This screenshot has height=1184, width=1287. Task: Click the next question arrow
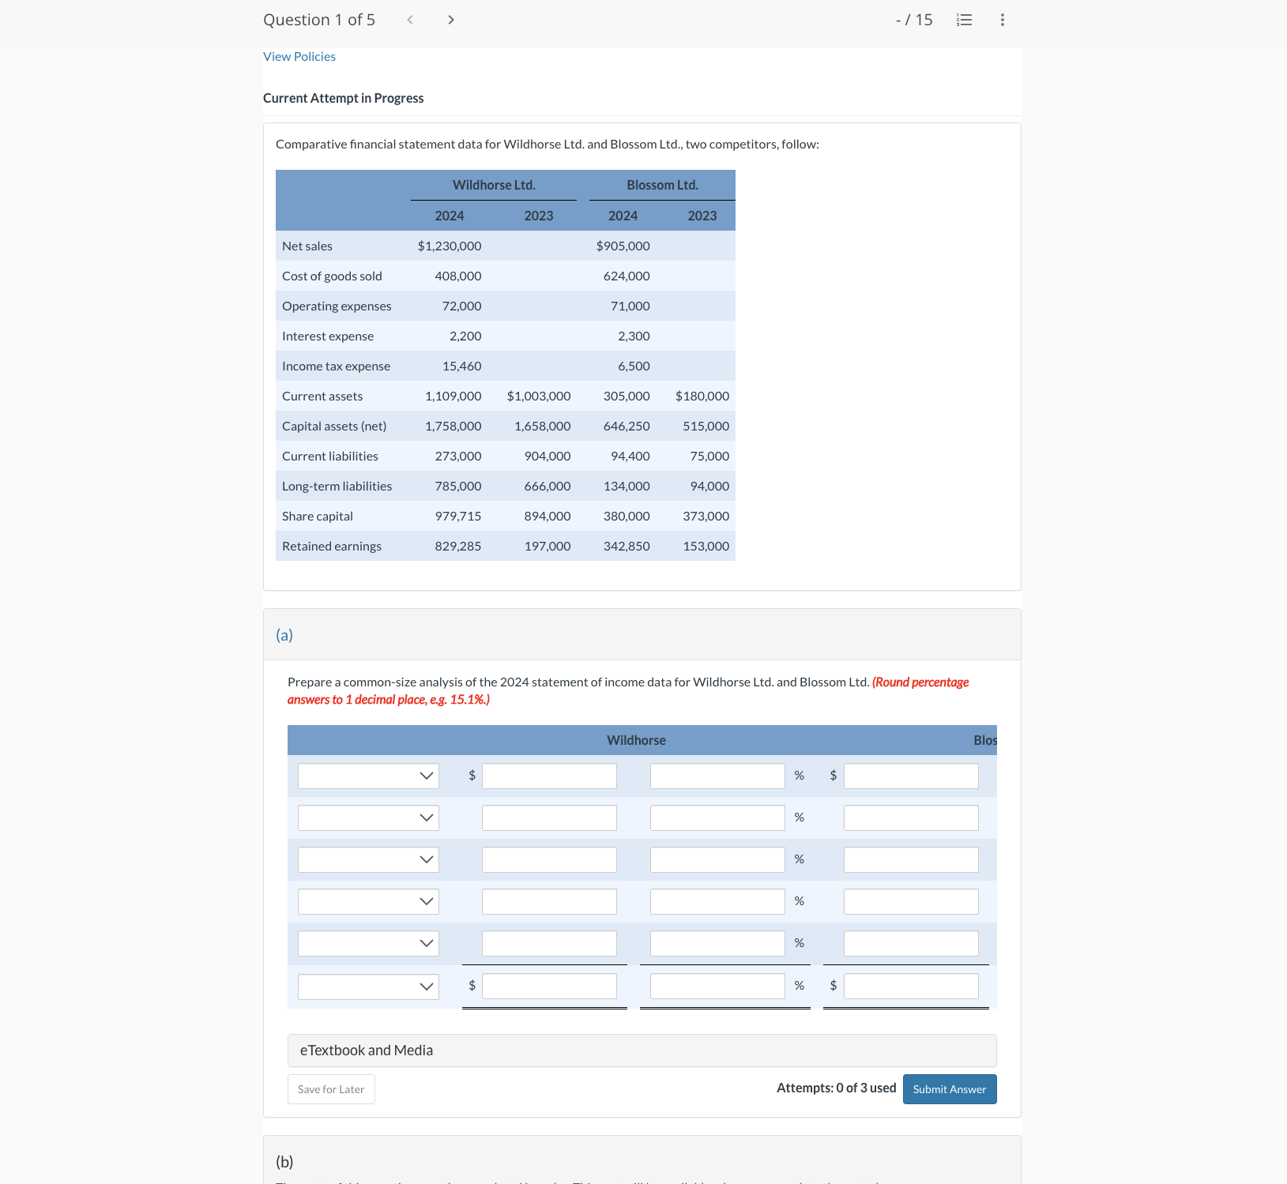click(x=450, y=20)
